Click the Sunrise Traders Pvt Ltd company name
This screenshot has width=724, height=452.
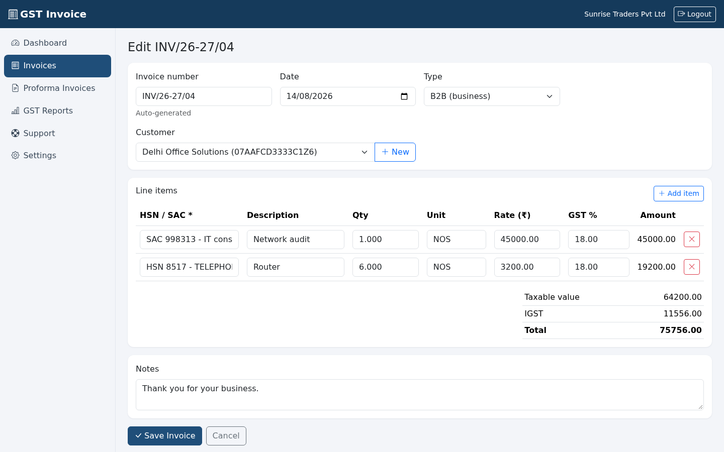point(624,14)
